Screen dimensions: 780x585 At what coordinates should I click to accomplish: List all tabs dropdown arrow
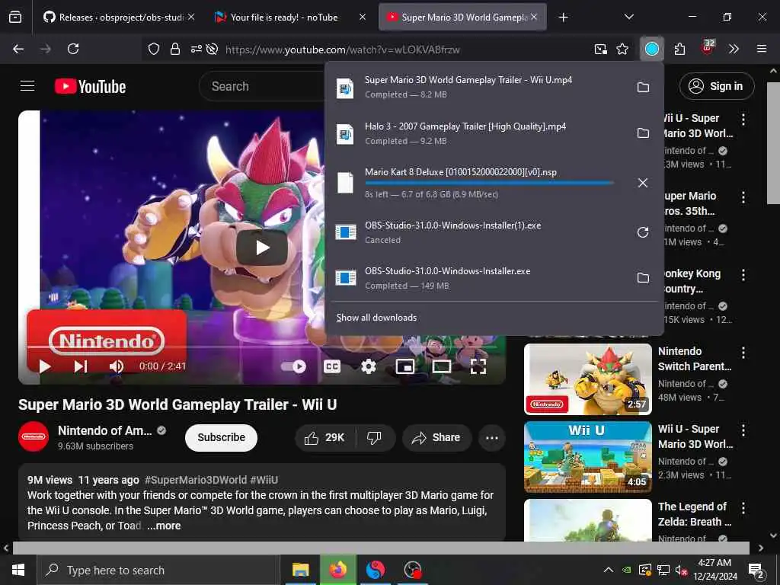pyautogui.click(x=628, y=17)
